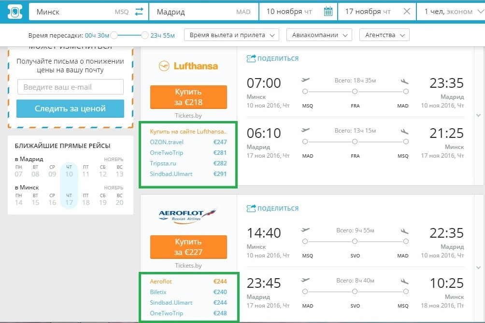Click the 23:45 return departure time
The height and width of the screenshot is (323, 485).
pos(264,283)
